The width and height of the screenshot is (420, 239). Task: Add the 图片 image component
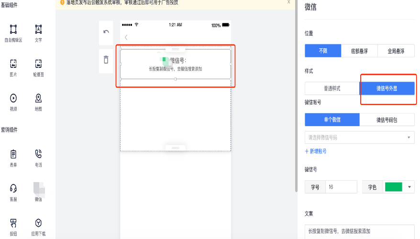tap(13, 64)
